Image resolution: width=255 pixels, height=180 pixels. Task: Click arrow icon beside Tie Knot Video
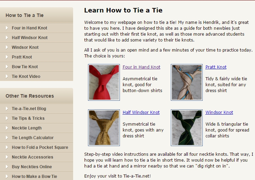click(x=7, y=76)
